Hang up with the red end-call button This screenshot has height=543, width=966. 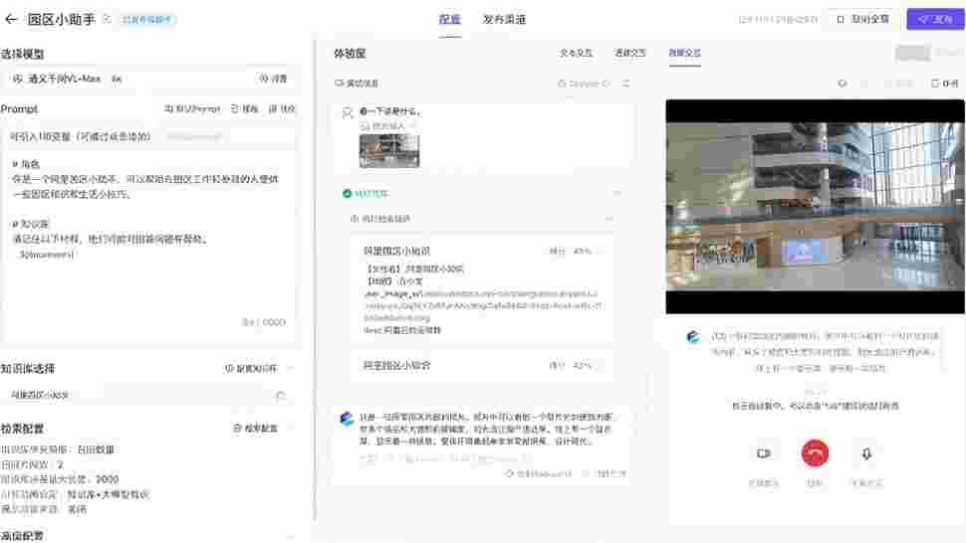815,452
